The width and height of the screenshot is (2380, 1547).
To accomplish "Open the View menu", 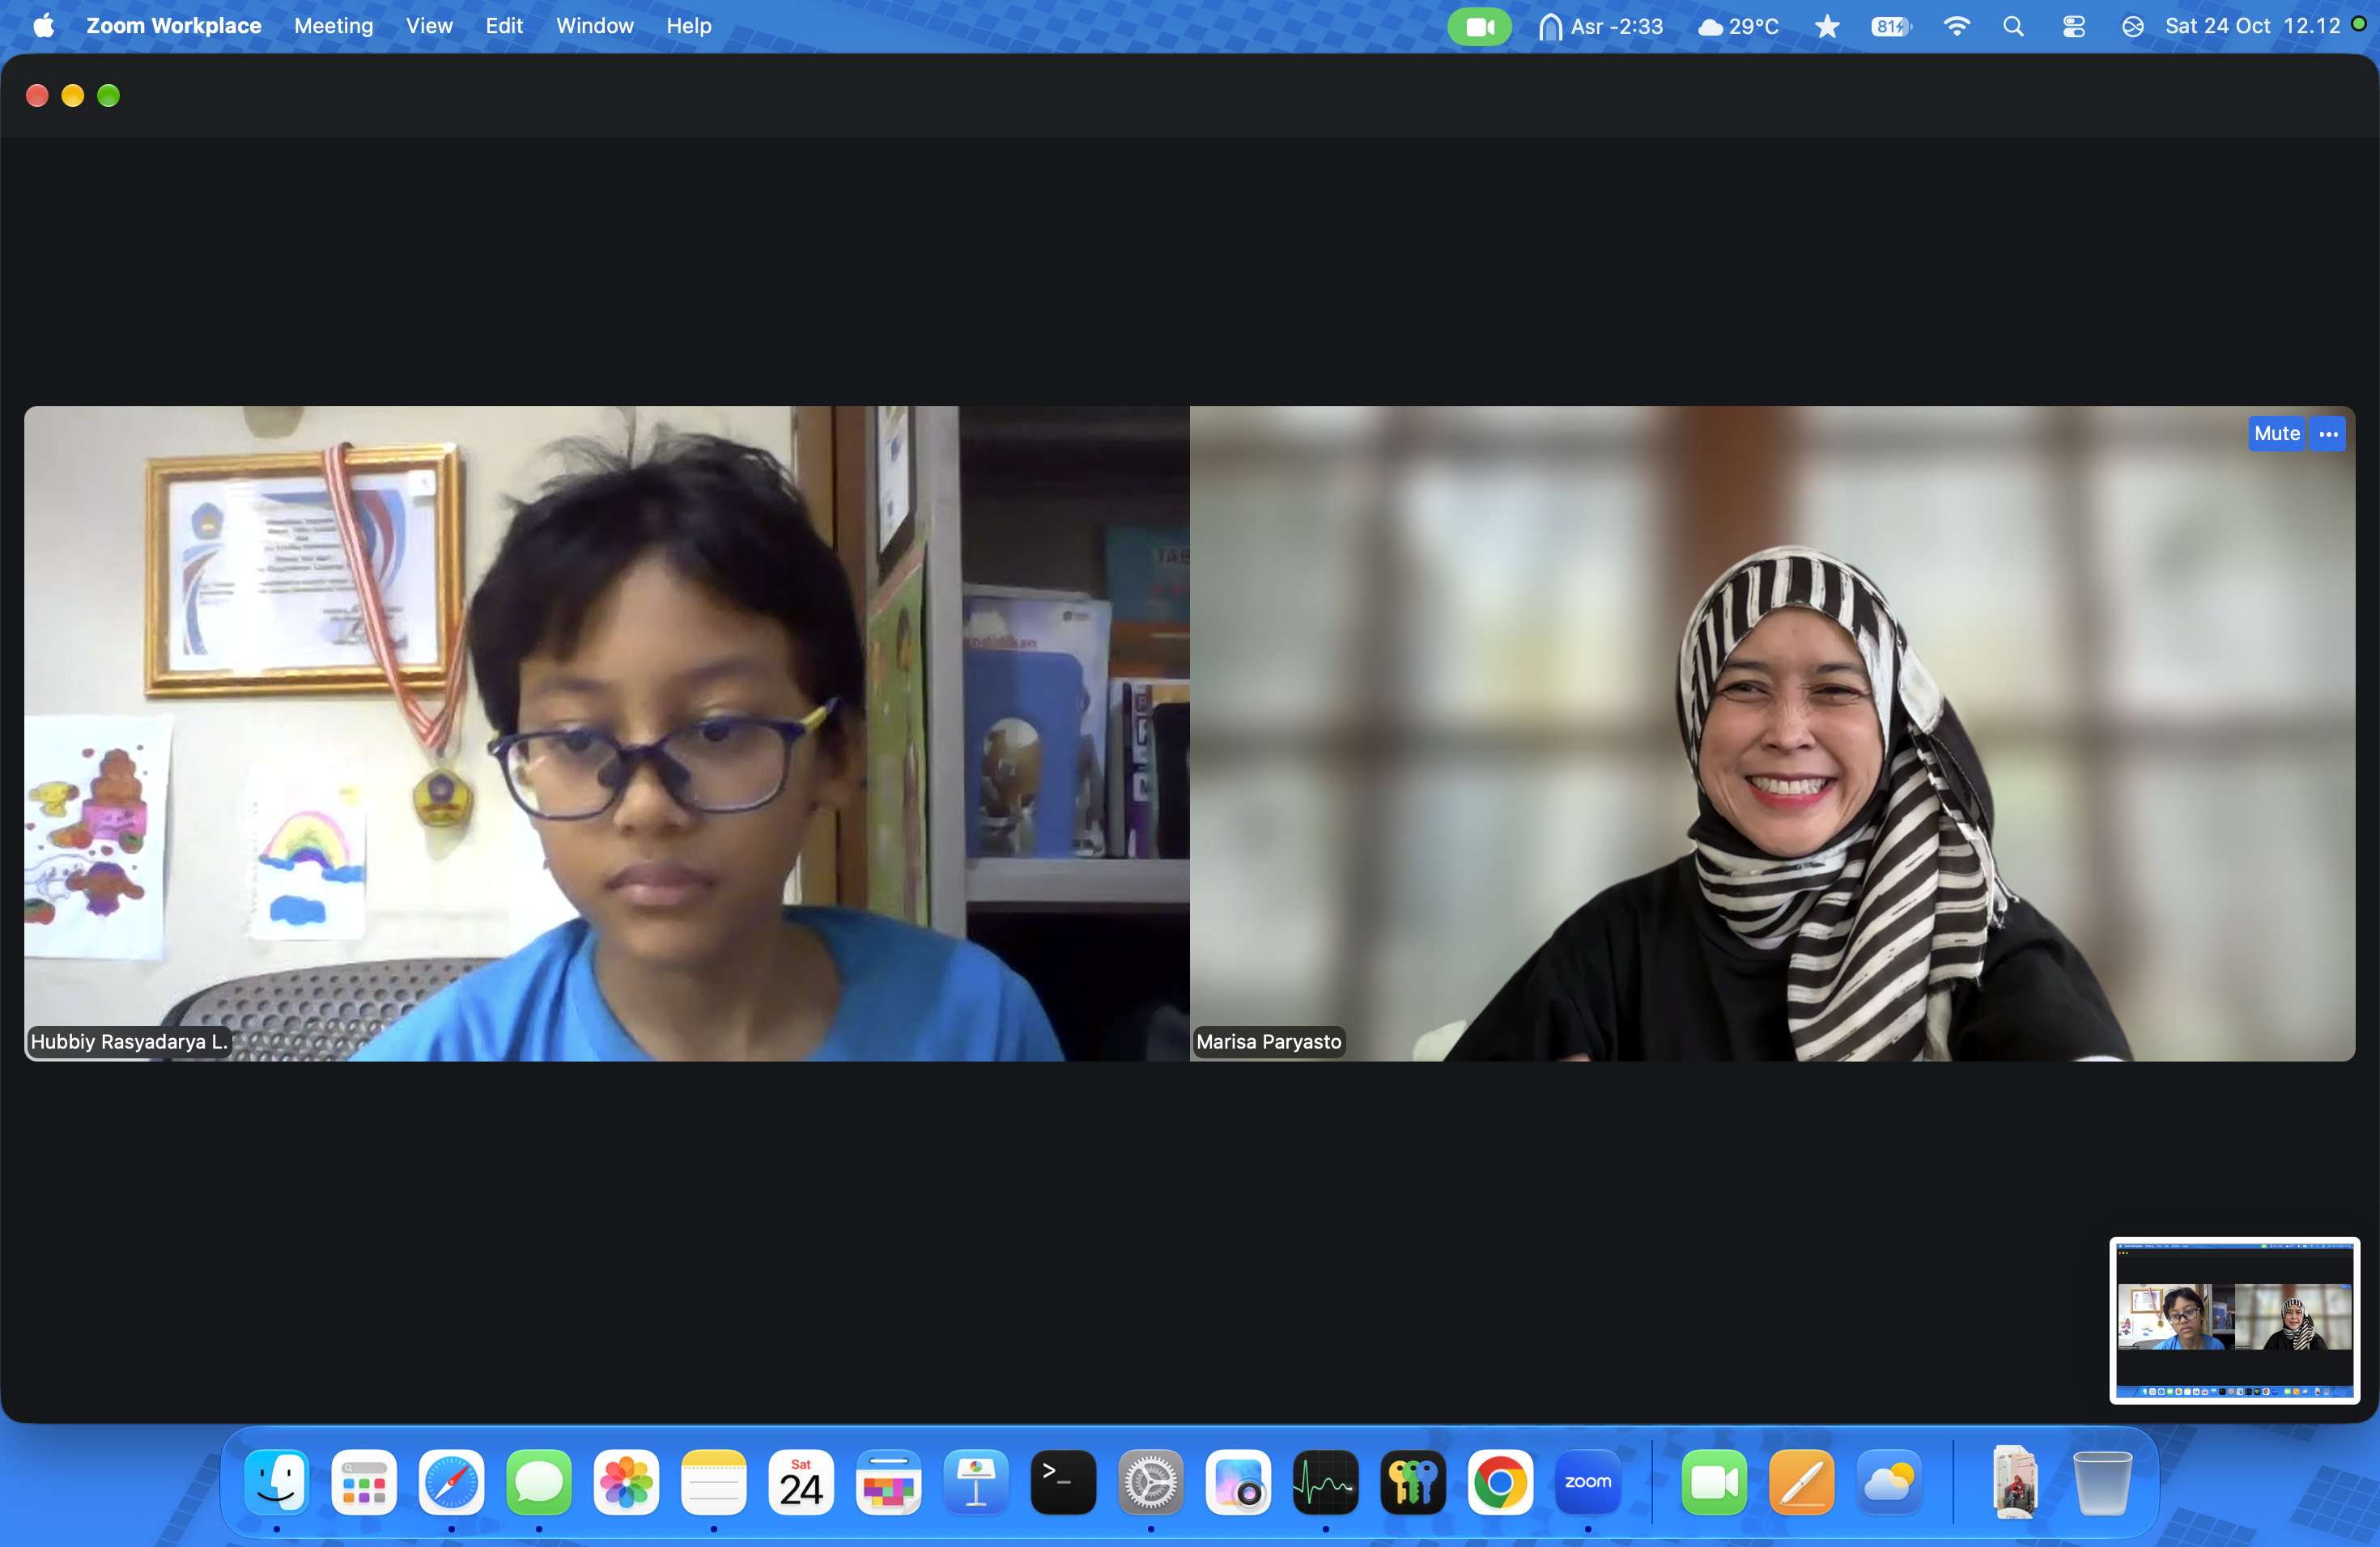I will 429,26.
